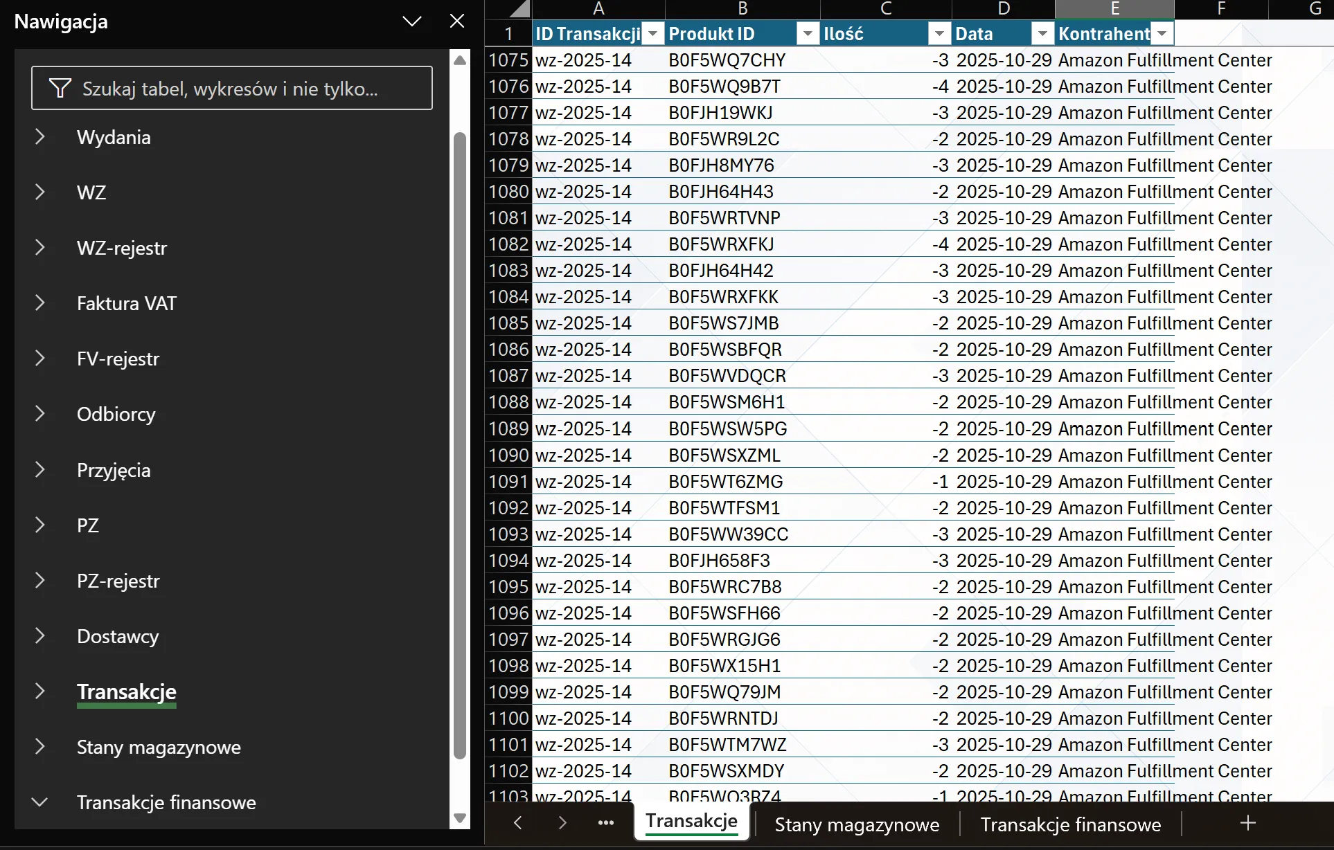Open the Nawigacja pane options chevron
Image resolution: width=1334 pixels, height=850 pixels.
(x=412, y=21)
